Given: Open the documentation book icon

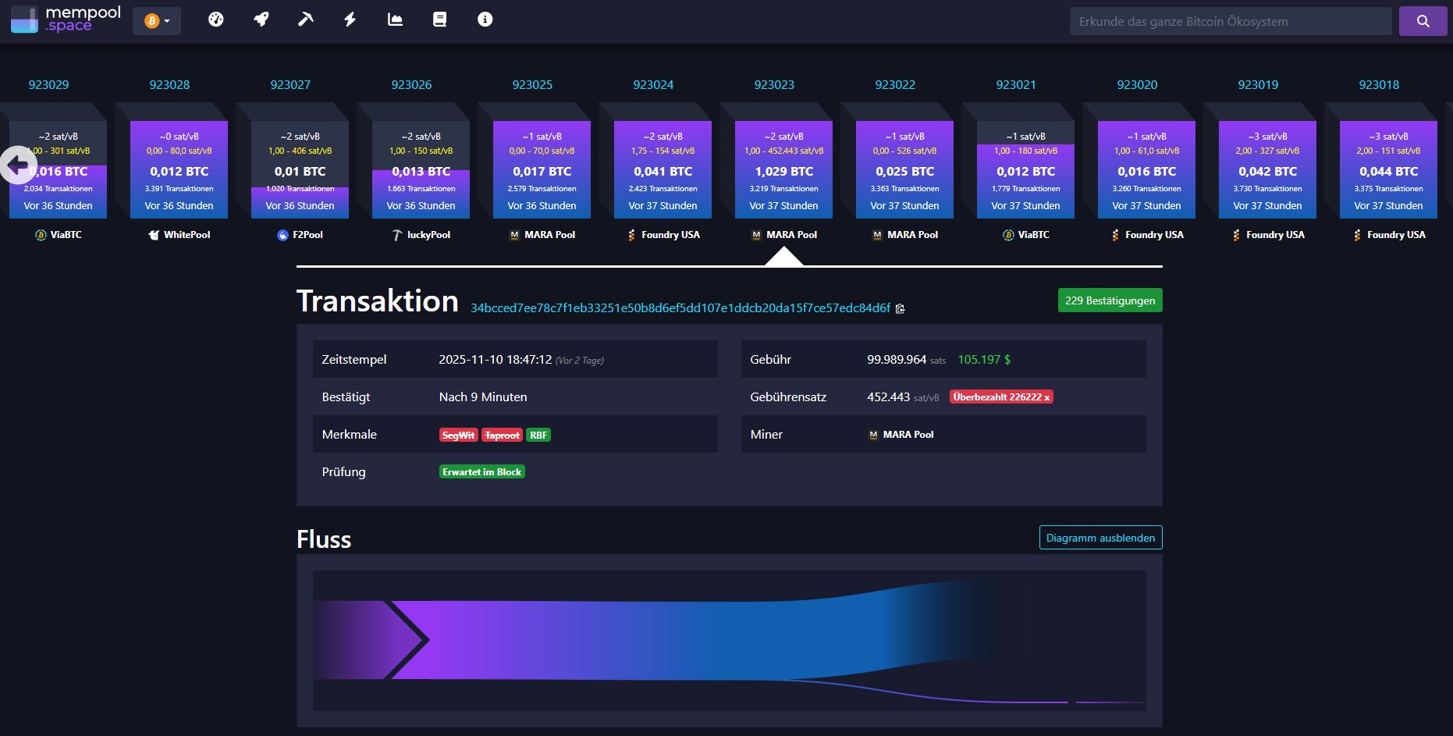Looking at the screenshot, I should coord(440,20).
